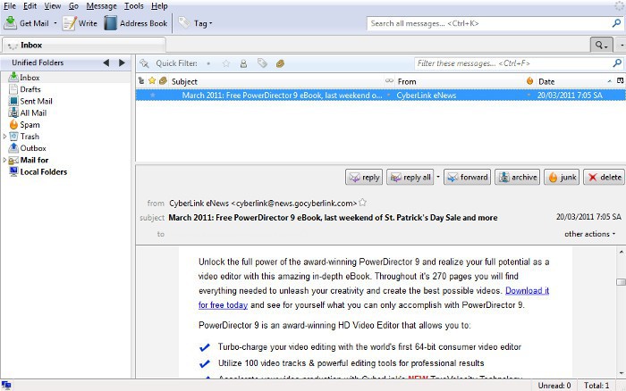The height and width of the screenshot is (391, 626).
Task: Open the Trash folder
Action: coord(30,137)
